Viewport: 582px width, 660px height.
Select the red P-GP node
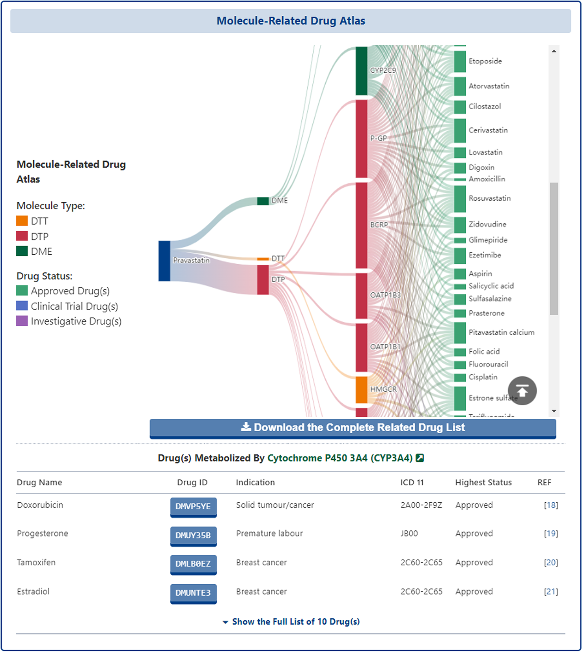362,139
